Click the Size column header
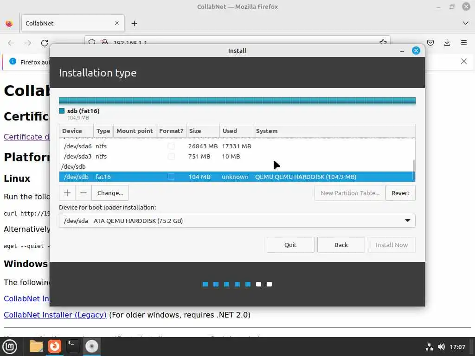 coord(203,131)
